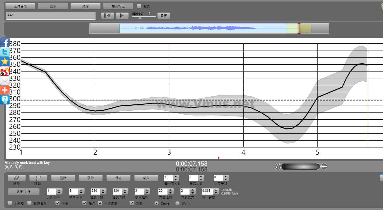Click bar number 5 on chart axis
Screen dimensions: 383x210
click(x=317, y=153)
